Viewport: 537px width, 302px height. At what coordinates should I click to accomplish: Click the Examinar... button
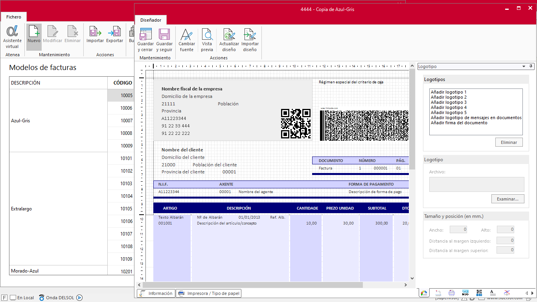click(508, 199)
